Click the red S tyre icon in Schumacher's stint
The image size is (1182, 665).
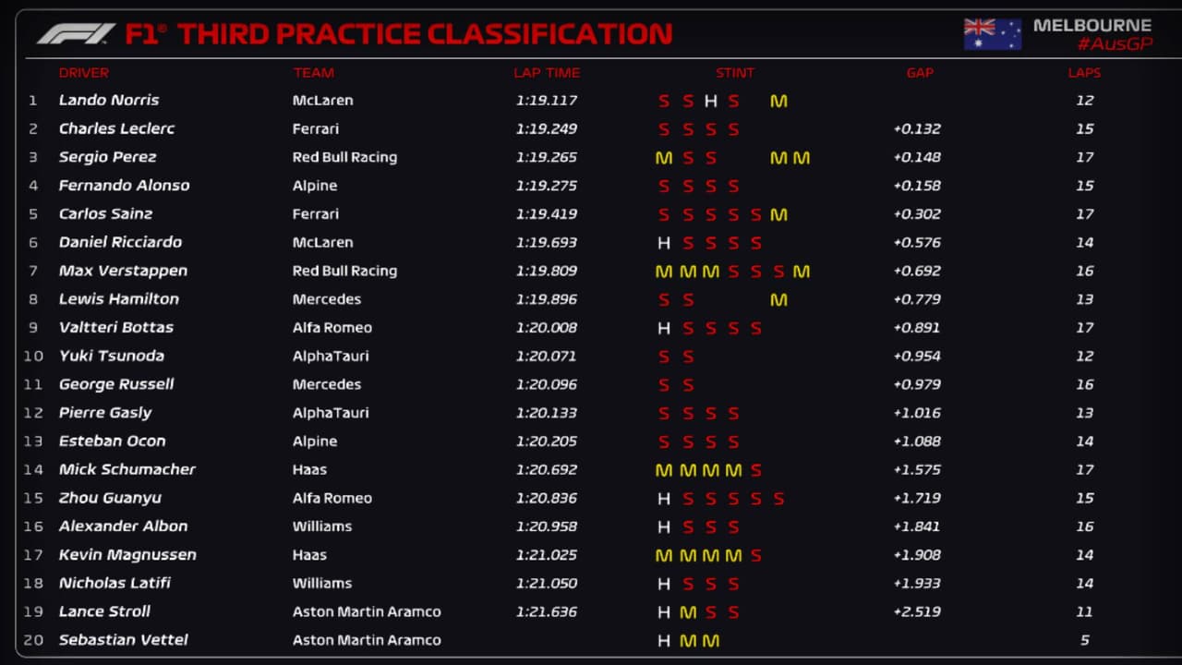click(756, 470)
